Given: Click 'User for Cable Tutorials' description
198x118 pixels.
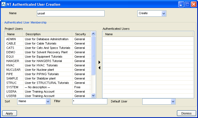Looking at the screenshot, I should coord(40,43).
